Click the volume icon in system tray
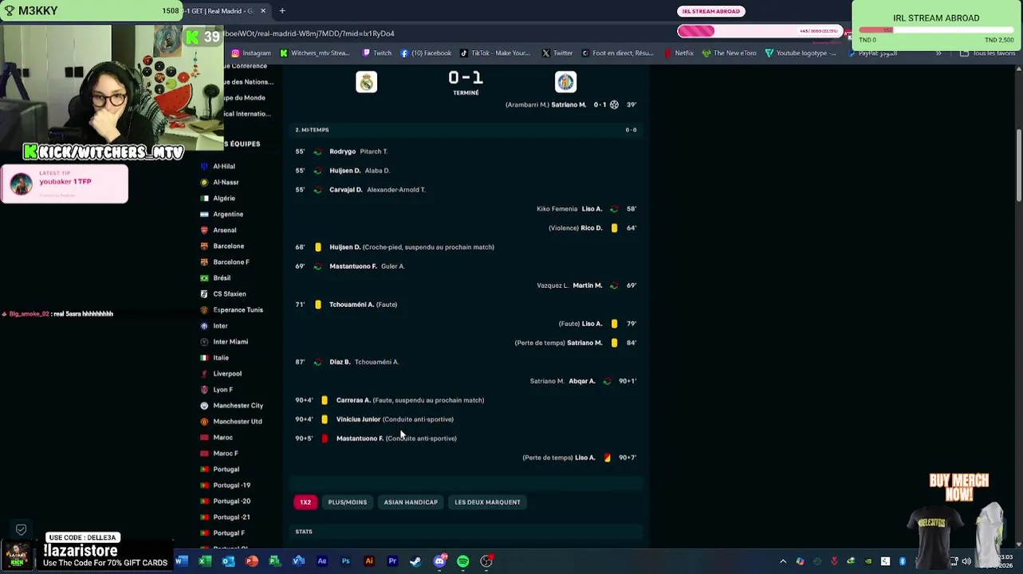1023x574 pixels. [966, 561]
